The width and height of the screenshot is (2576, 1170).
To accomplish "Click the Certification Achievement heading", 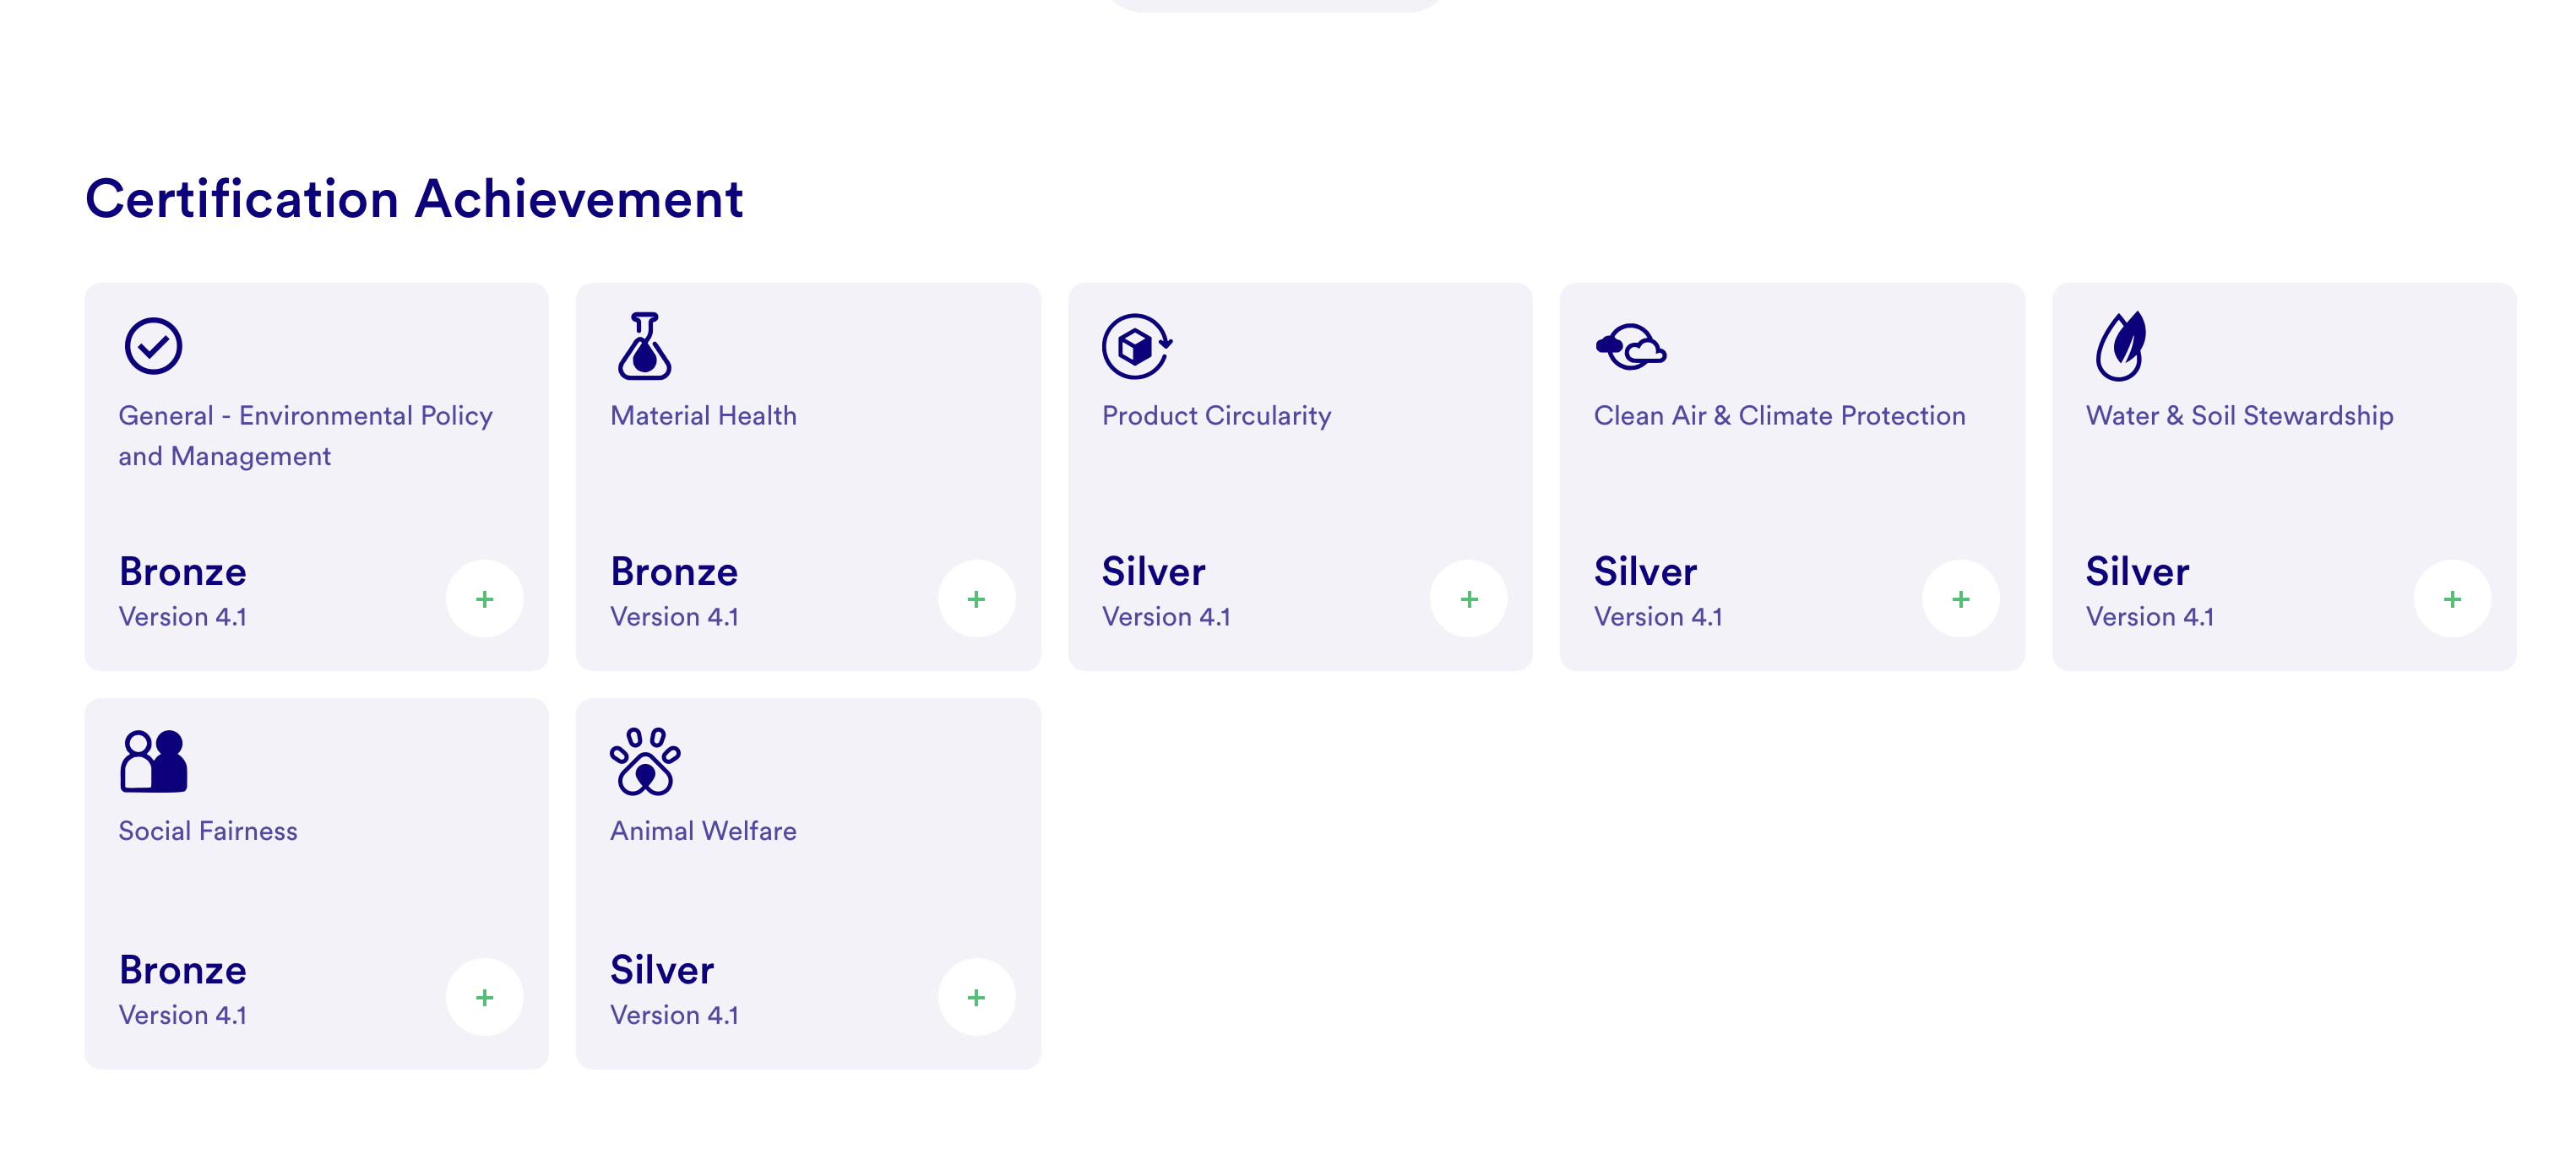I will pos(414,199).
